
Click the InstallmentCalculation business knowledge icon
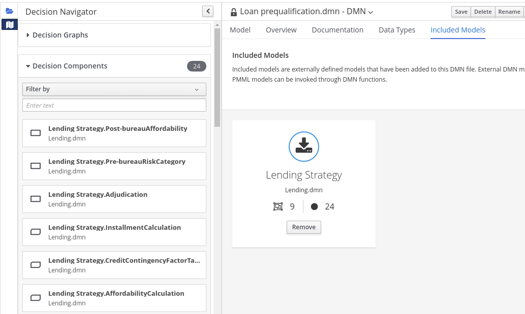(x=36, y=232)
